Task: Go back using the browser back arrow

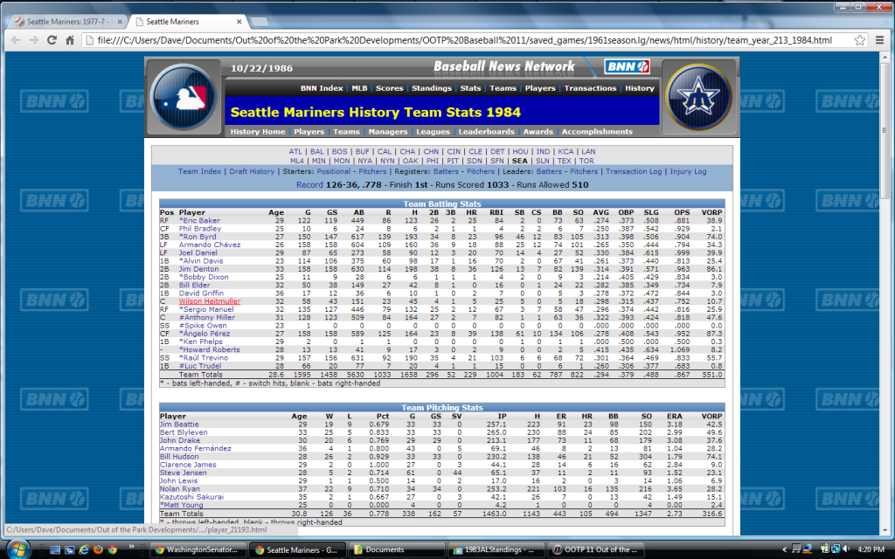Action: pyautogui.click(x=16, y=40)
